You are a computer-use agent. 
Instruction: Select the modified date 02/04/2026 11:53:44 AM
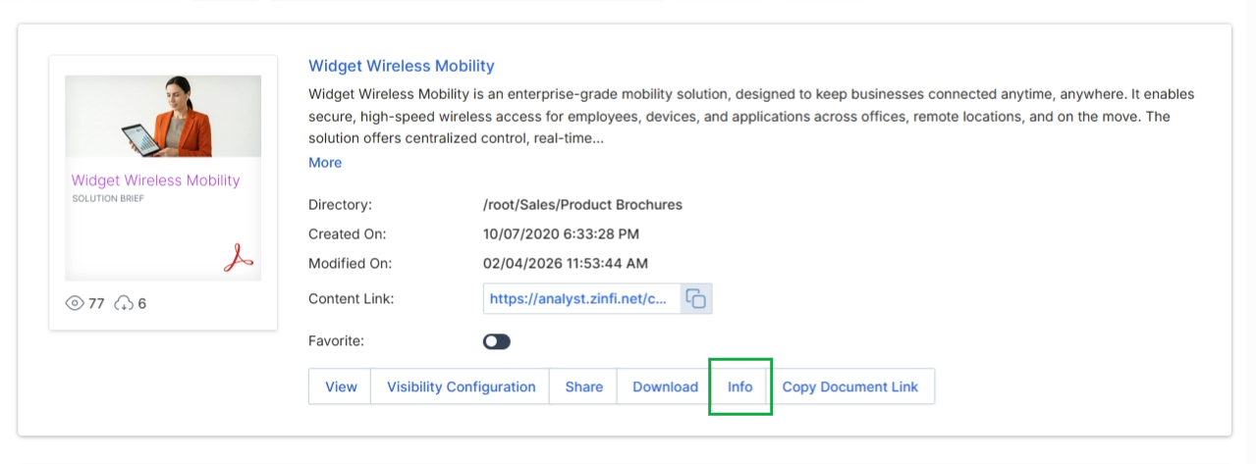tap(566, 264)
